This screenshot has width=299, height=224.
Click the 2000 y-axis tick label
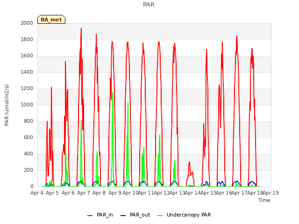click(x=27, y=23)
